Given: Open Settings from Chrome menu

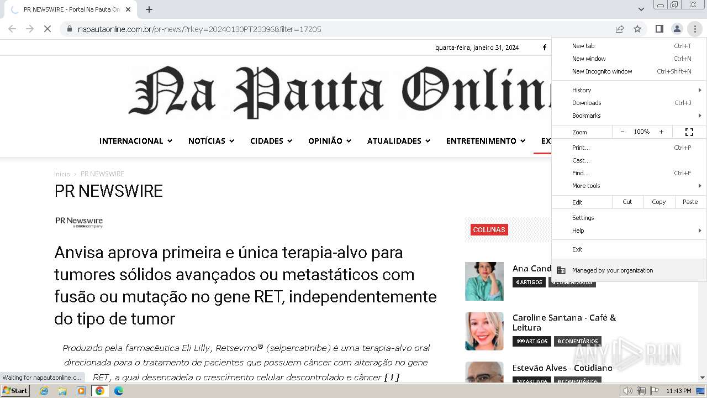Looking at the screenshot, I should click(629, 218).
